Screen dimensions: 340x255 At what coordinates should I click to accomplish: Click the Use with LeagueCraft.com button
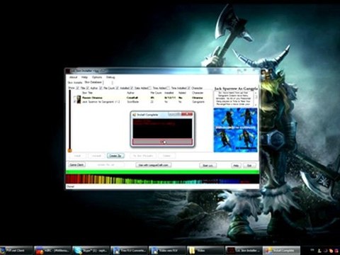point(154,165)
